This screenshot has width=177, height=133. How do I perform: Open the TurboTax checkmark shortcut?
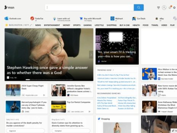pos(32,18)
